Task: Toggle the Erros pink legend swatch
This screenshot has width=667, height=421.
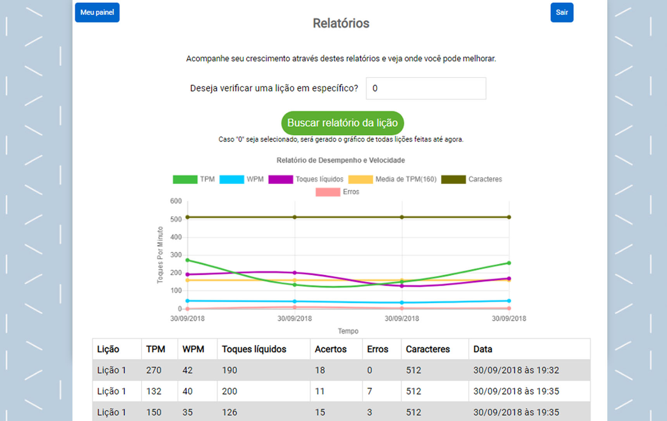Action: point(327,192)
